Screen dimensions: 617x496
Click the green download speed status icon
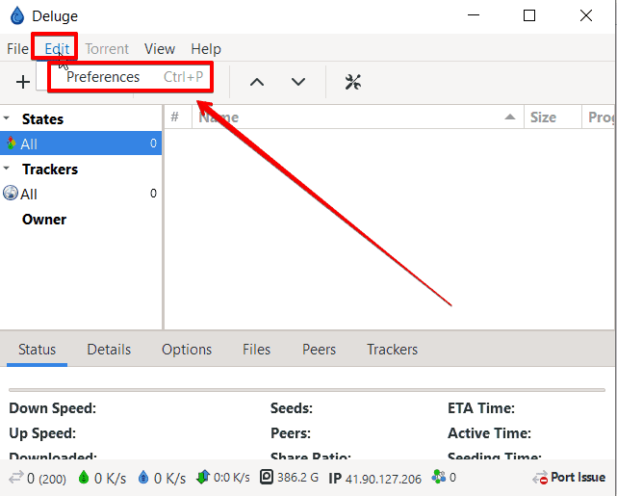click(x=84, y=477)
